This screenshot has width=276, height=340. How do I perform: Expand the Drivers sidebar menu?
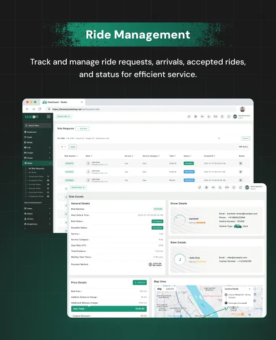pos(38,219)
